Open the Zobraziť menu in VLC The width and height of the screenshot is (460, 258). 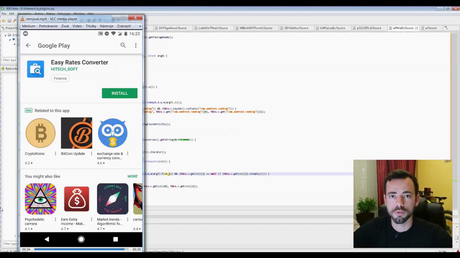[x=124, y=26]
